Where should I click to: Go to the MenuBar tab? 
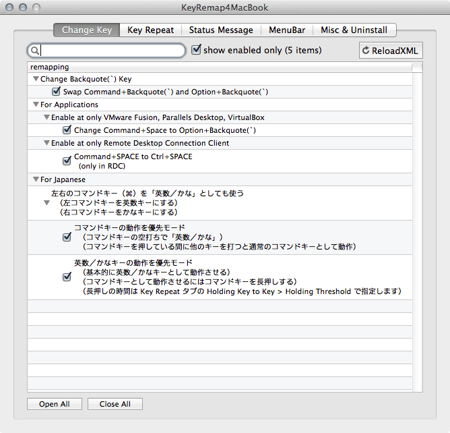click(x=288, y=30)
